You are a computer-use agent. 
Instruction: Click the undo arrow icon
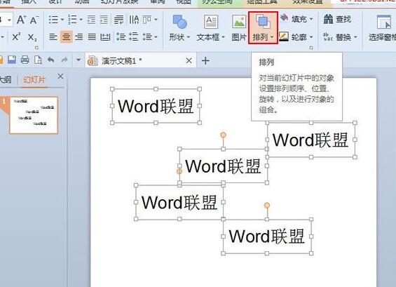click(51, 60)
